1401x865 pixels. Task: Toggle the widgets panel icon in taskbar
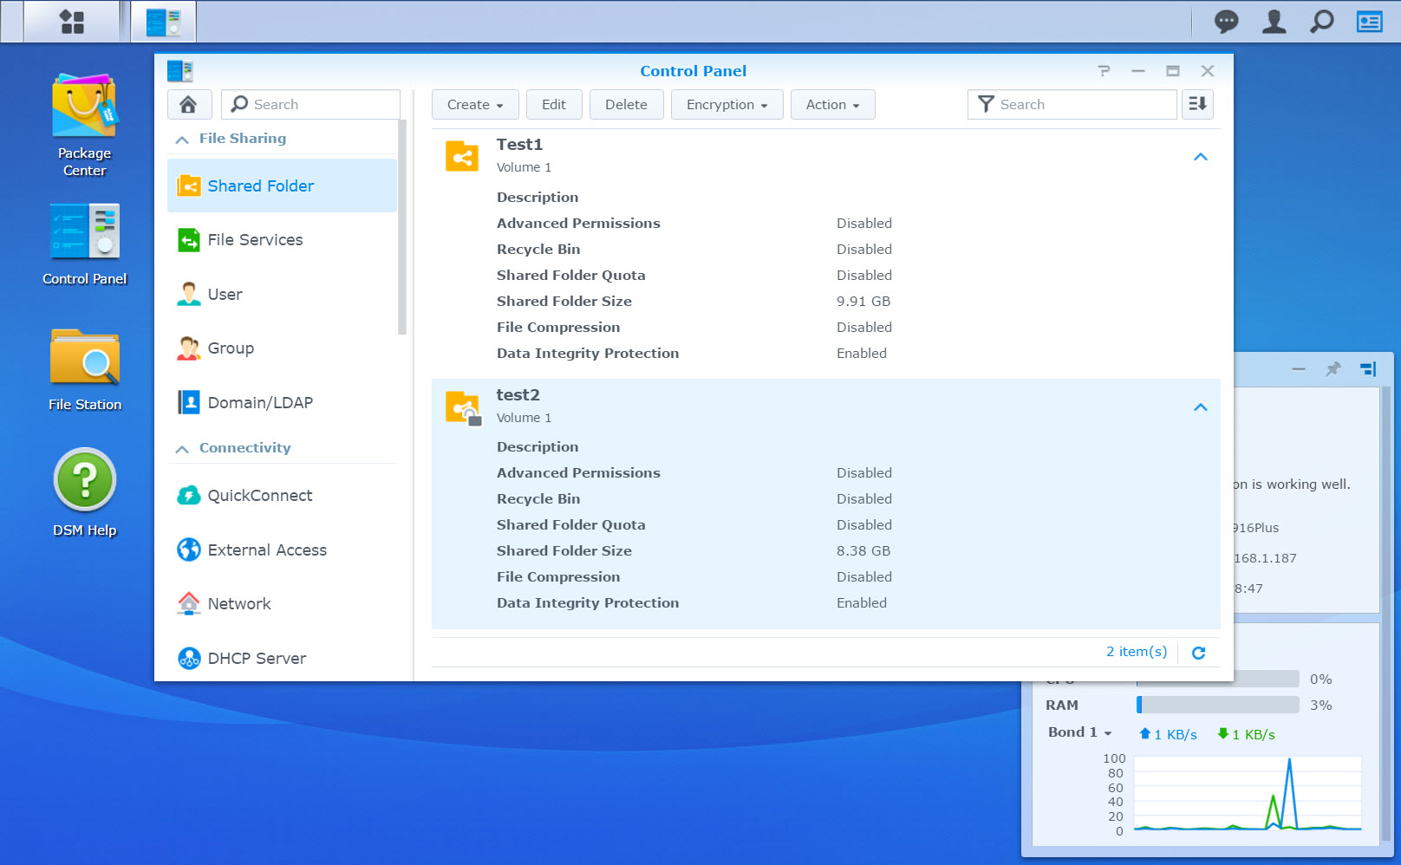tap(1369, 22)
